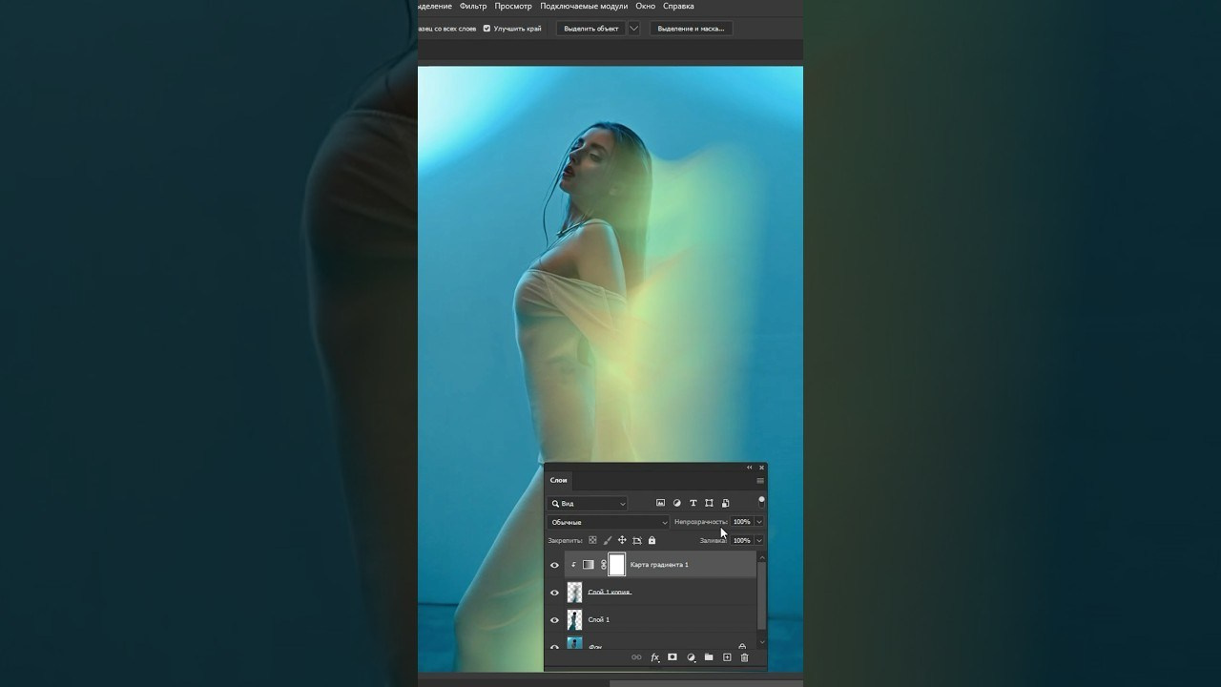
Task: Create a new group in the Layers panel
Action: 709,657
